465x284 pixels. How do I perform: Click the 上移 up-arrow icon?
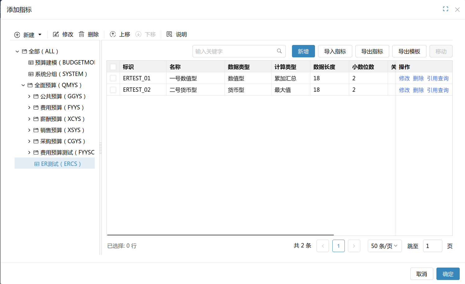113,34
